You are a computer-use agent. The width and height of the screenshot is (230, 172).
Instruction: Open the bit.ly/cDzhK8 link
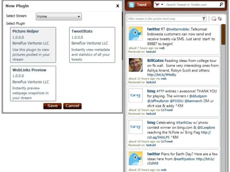[x=205, y=159]
